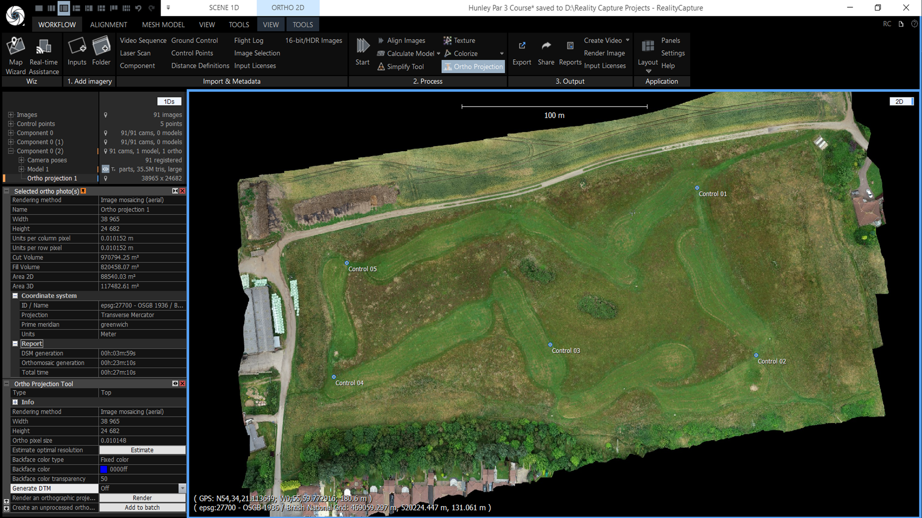Click the Estimate optimal resolution button
Viewport: 922px width, 518px height.
pos(142,450)
